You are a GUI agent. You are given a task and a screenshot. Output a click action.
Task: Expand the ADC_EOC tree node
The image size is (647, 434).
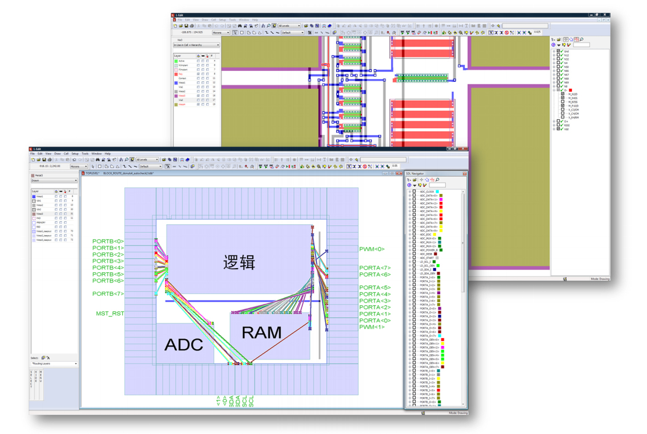(410, 235)
